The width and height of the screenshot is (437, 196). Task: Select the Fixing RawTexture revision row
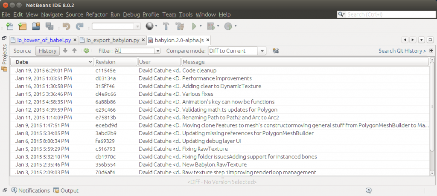pyautogui.click(x=220, y=149)
